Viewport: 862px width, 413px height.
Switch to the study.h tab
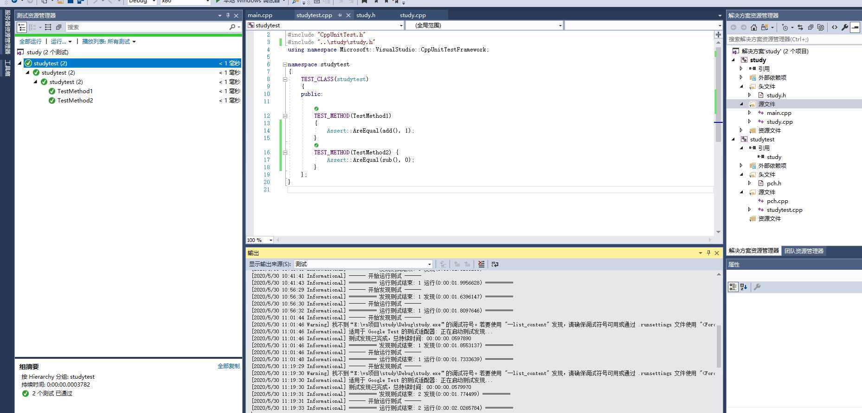pos(366,15)
